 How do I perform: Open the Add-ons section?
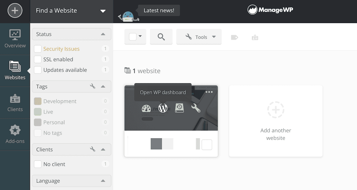click(x=15, y=134)
